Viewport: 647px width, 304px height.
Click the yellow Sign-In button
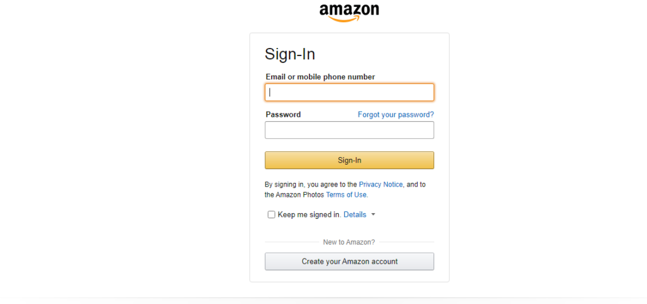click(x=349, y=160)
